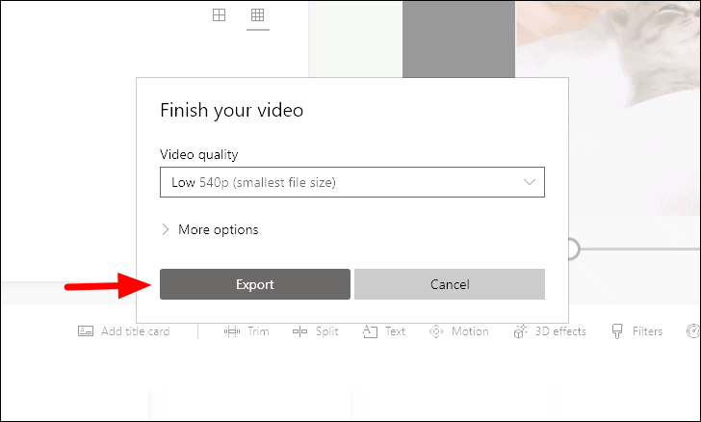
Task: Click the Speed icon at toolbar edge
Action: click(x=693, y=331)
